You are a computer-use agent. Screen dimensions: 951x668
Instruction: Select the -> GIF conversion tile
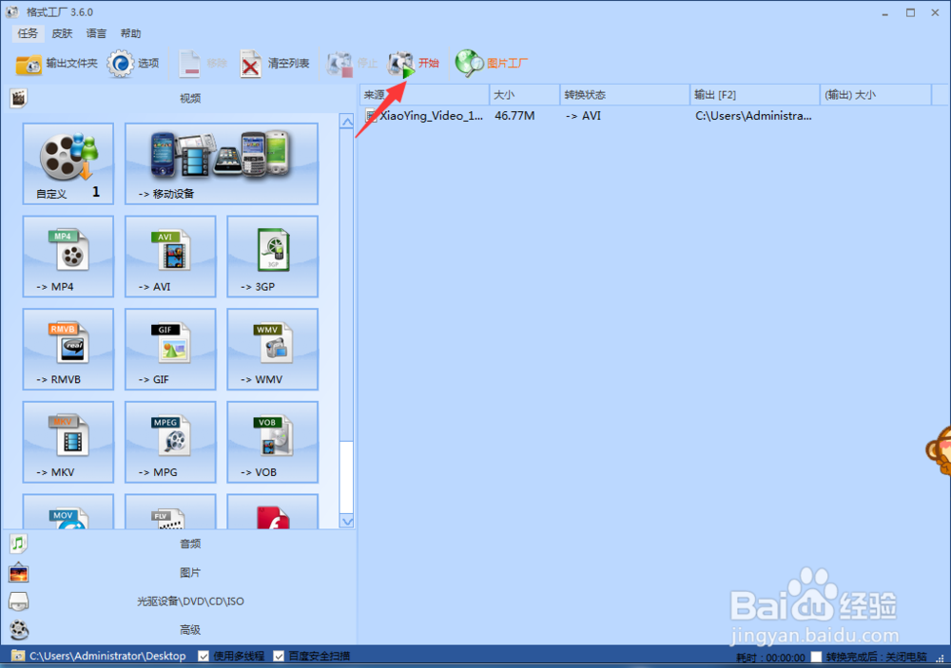pos(170,349)
